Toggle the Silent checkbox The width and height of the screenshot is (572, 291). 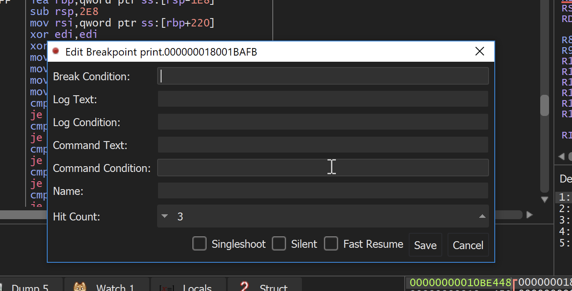click(x=279, y=244)
